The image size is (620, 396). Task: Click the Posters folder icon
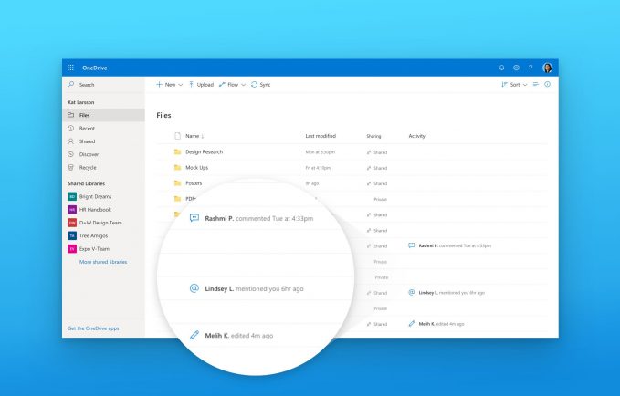pyautogui.click(x=177, y=183)
